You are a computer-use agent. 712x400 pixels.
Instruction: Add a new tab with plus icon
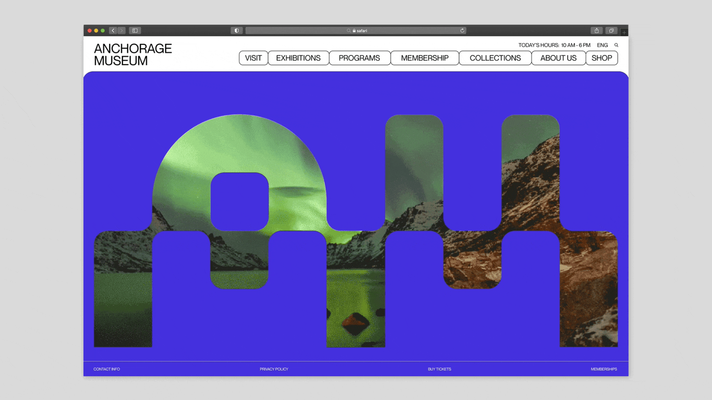pos(624,32)
